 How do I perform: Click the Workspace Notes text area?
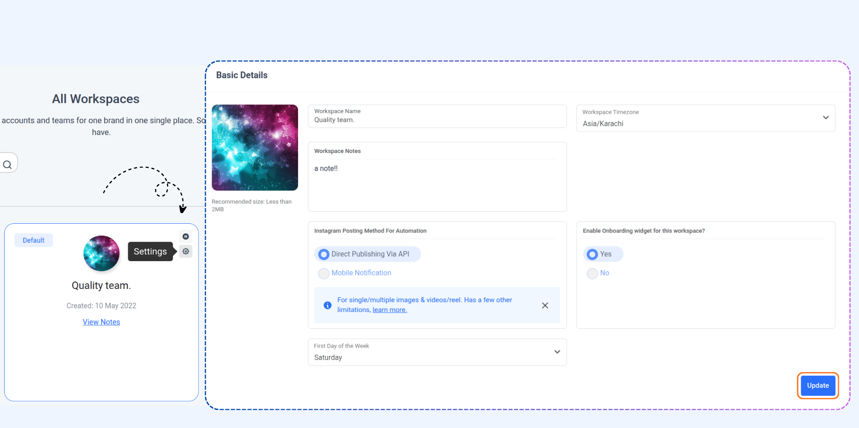(x=437, y=177)
